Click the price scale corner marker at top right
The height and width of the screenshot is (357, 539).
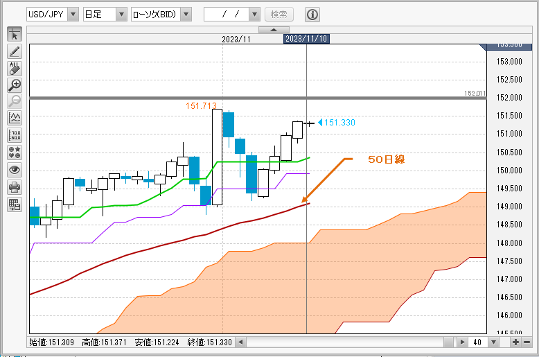(x=506, y=46)
